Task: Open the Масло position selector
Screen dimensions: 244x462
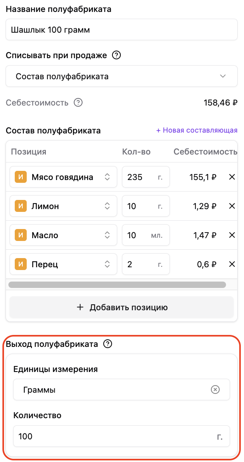Action: point(63,235)
